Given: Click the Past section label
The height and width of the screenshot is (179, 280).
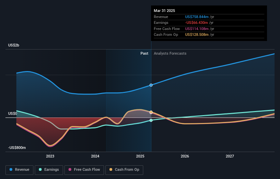Looking at the screenshot, I should coord(144,53).
